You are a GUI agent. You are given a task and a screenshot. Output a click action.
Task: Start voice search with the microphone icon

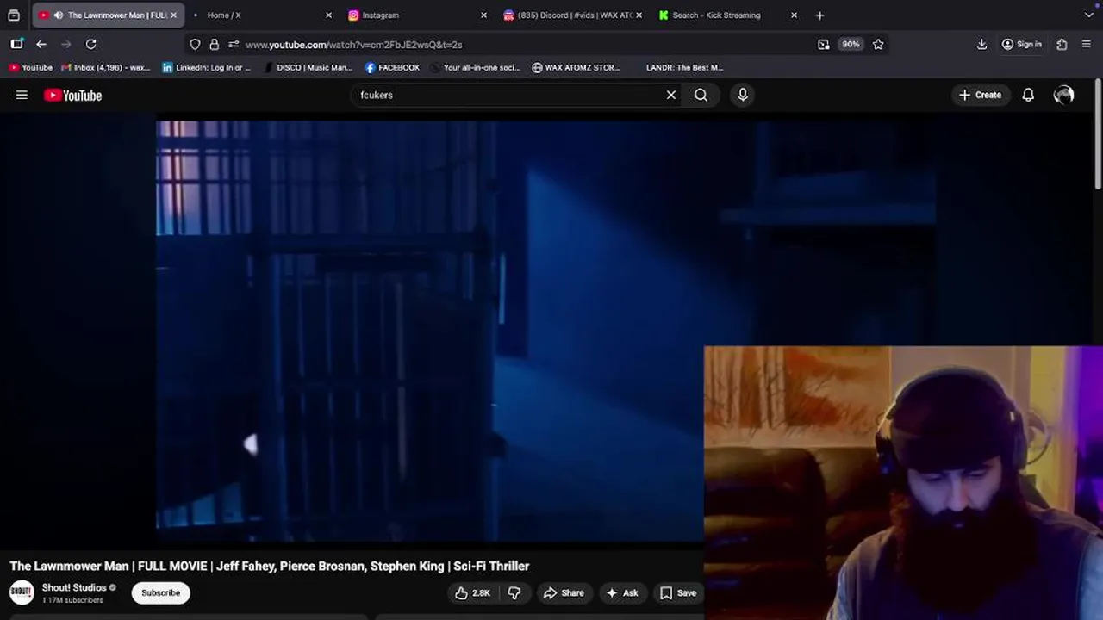(743, 95)
